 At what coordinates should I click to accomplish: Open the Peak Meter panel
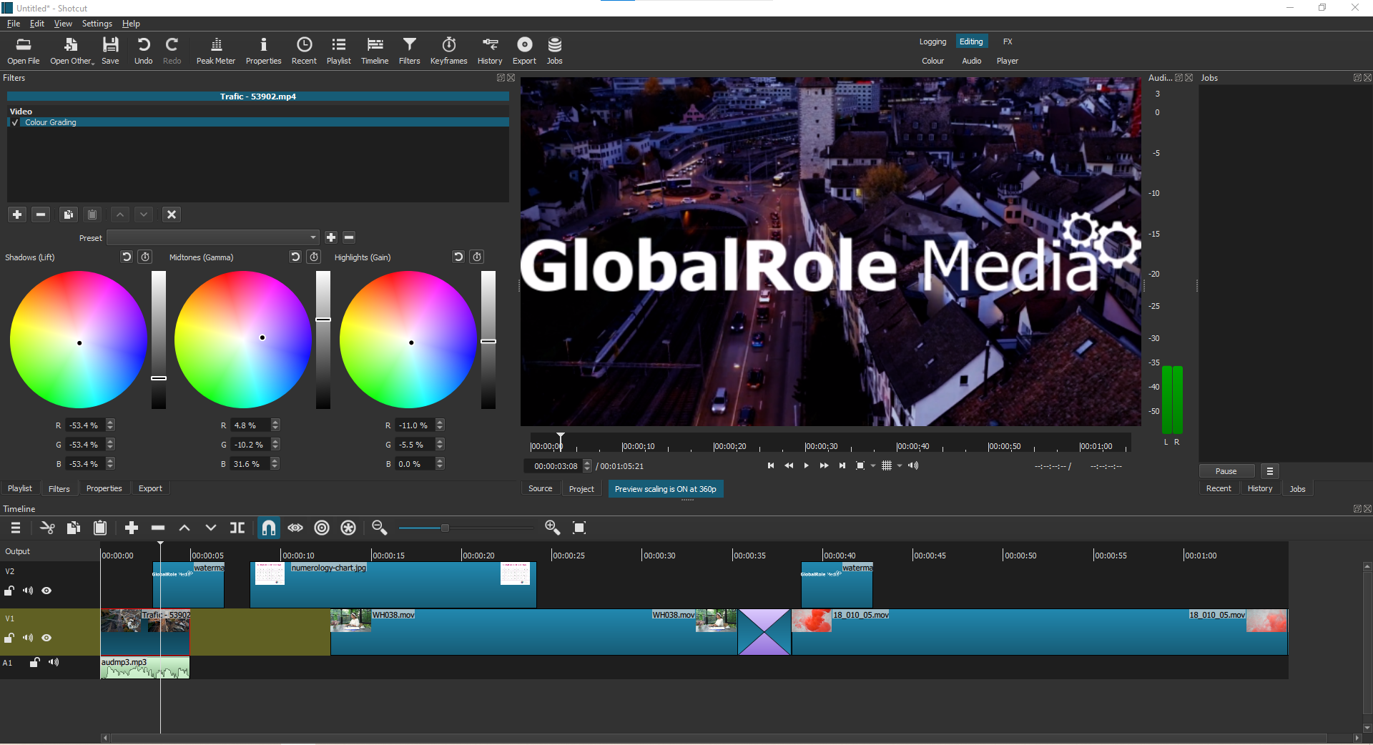click(x=215, y=50)
